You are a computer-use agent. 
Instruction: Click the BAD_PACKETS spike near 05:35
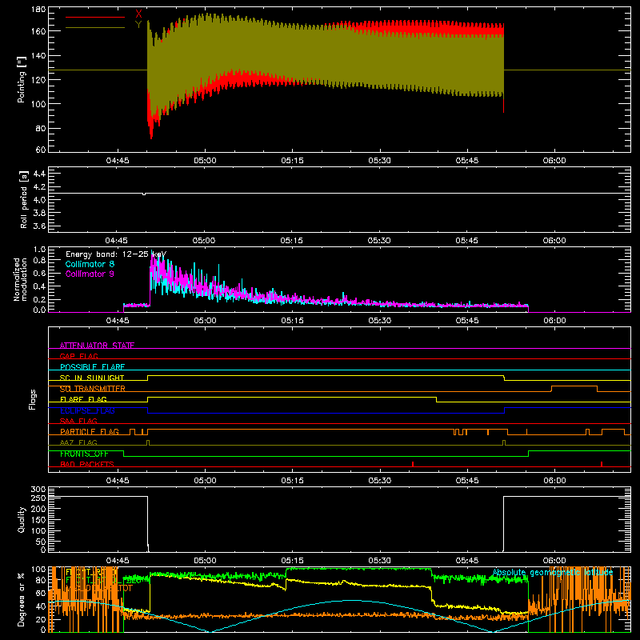point(413,464)
